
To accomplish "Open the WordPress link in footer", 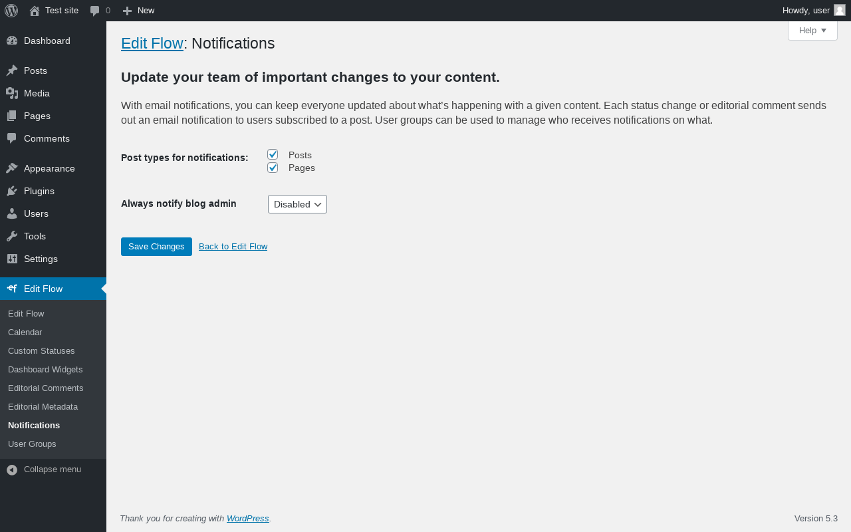I will coord(247,519).
